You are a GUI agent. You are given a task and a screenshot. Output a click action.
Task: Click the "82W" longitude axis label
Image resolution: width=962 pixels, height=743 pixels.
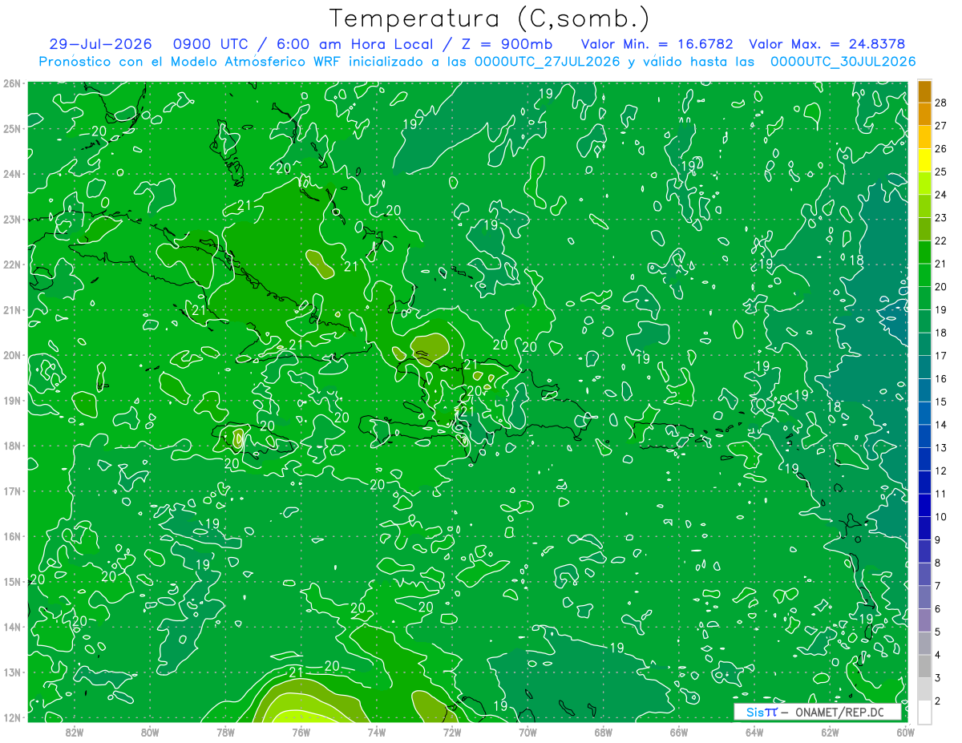(75, 732)
